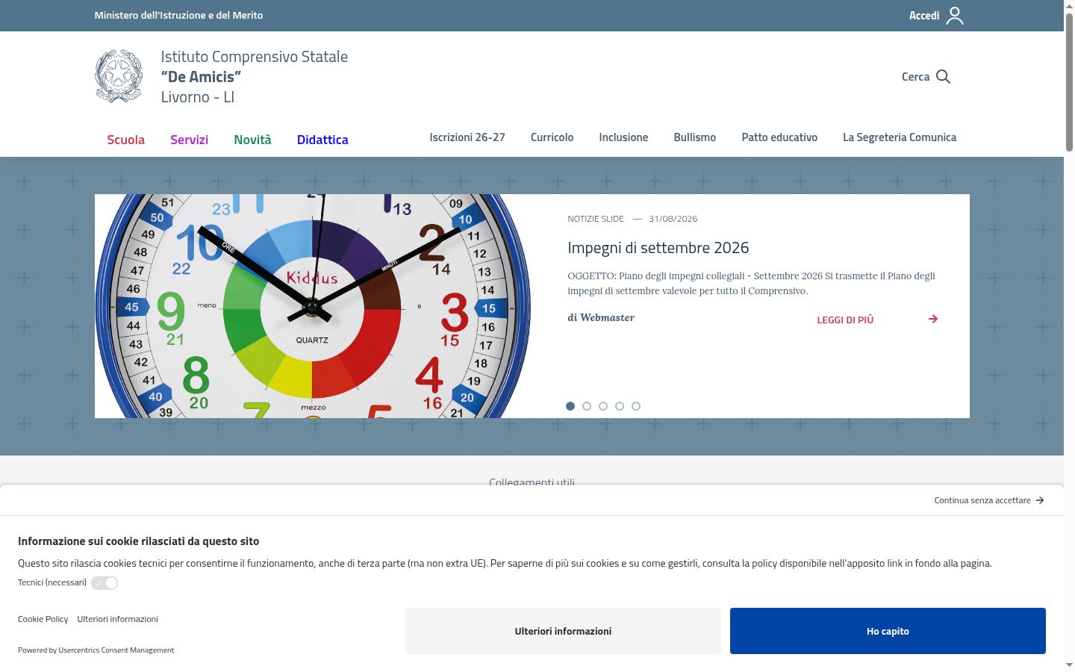Click the Accedi login link
Viewport: 1075px width, 672px height.
[x=924, y=16]
